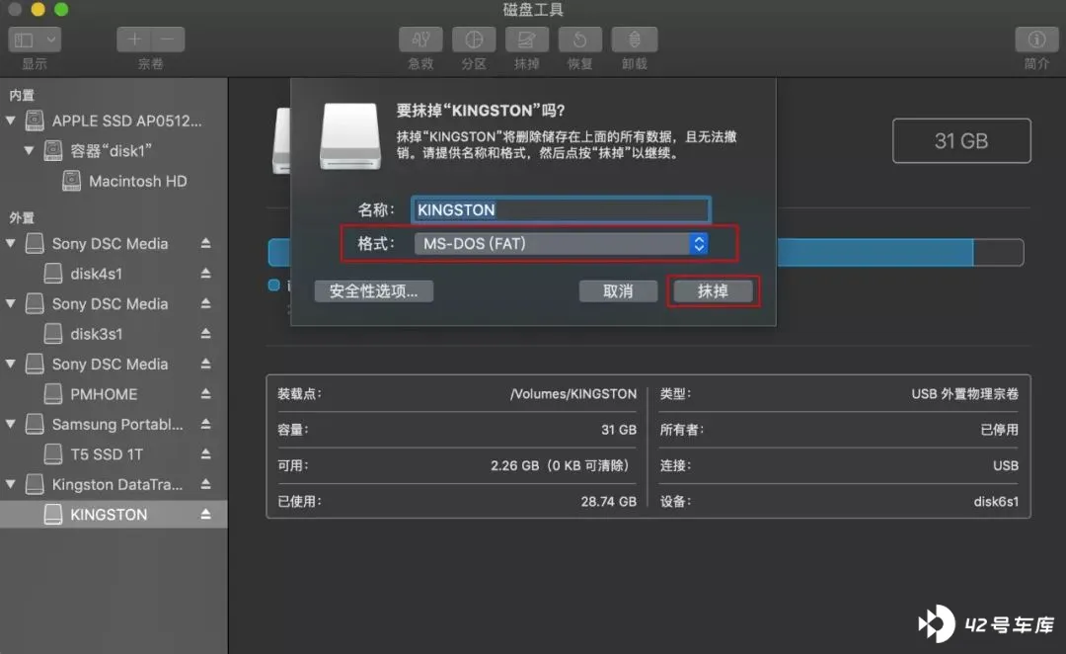Click the 28.74 GB used value
Screen dimensions: 1066x654
tap(608, 502)
